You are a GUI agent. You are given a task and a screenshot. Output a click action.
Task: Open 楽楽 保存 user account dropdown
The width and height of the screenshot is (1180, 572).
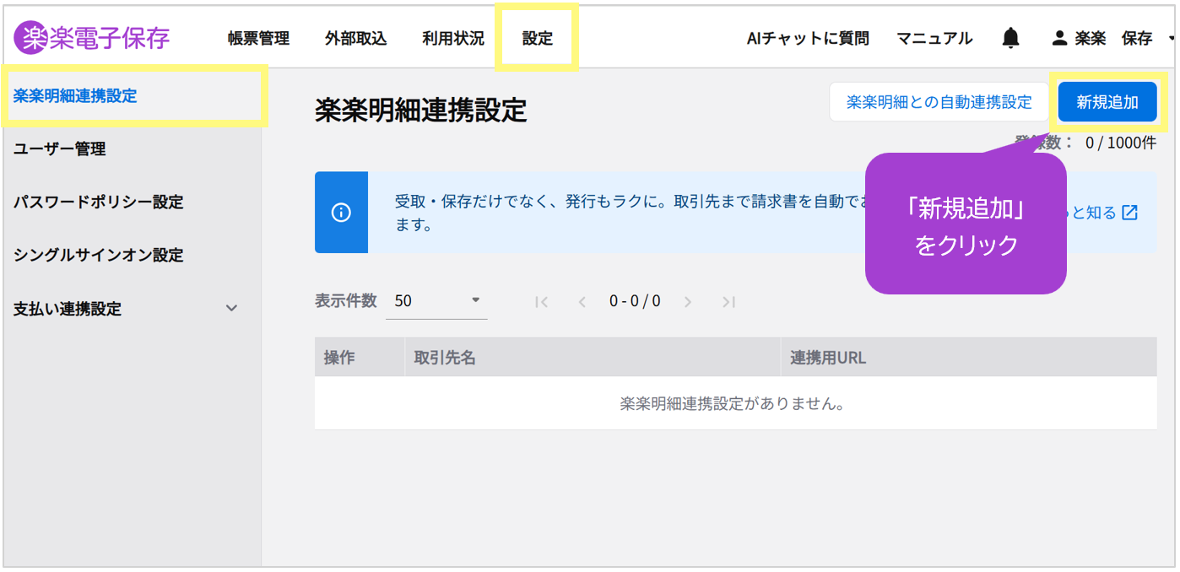pos(1114,38)
